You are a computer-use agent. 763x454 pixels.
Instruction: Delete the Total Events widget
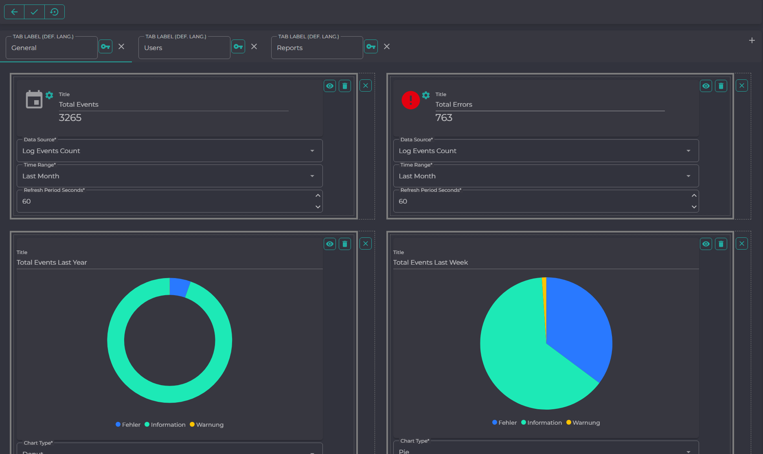click(345, 86)
